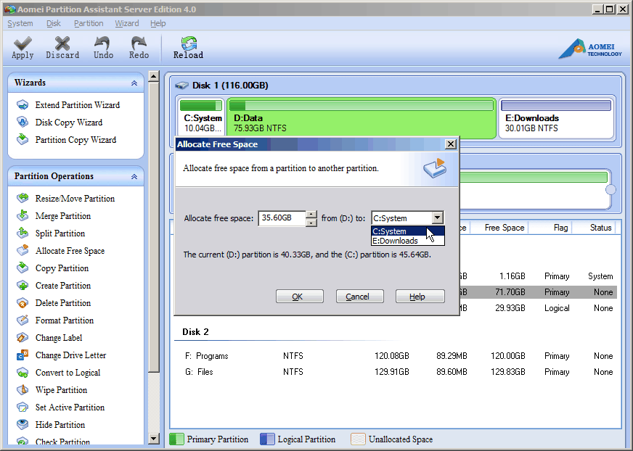Image resolution: width=633 pixels, height=451 pixels.
Task: Increase allocate free space spinner value
Action: click(311, 214)
